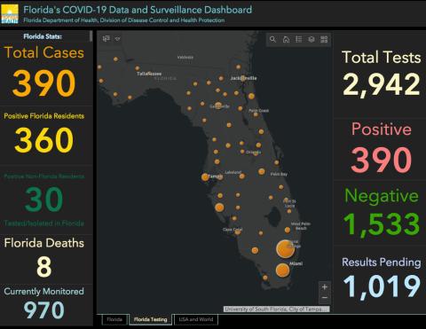Click the Cape Coral case marker
The image size is (426, 329).
tap(238, 231)
